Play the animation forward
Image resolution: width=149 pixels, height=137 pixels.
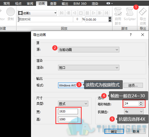pyautogui.click(x=94, y=13)
